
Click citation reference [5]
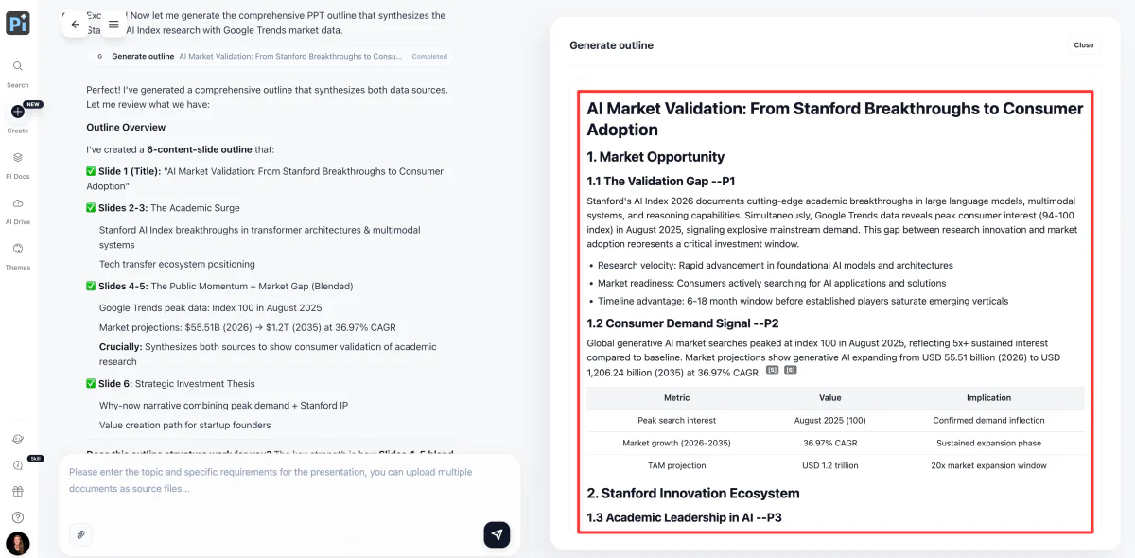point(772,371)
